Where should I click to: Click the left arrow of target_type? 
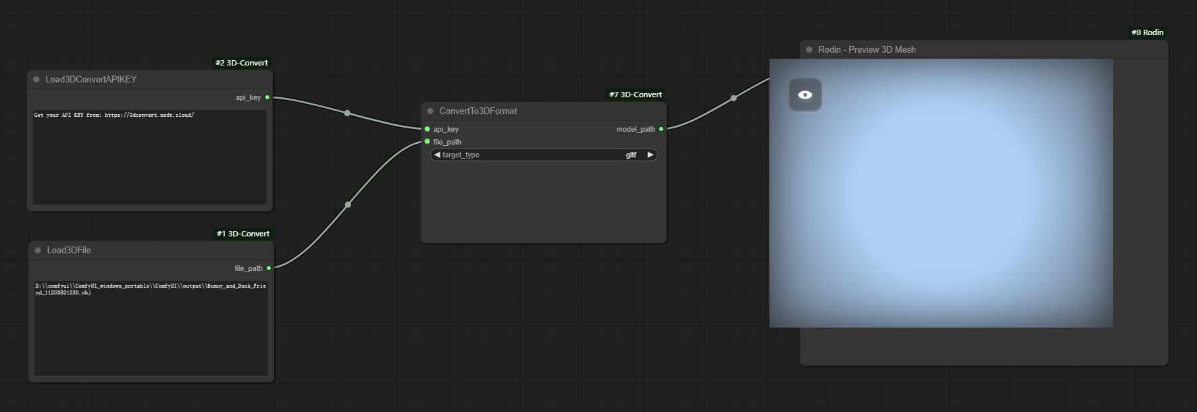[437, 155]
